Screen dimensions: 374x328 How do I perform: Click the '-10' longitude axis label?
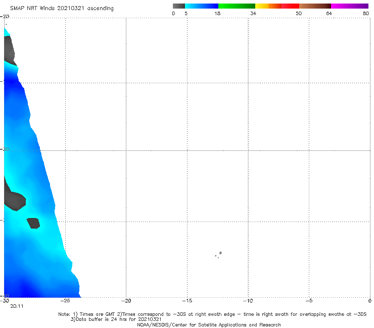[x=248, y=301]
